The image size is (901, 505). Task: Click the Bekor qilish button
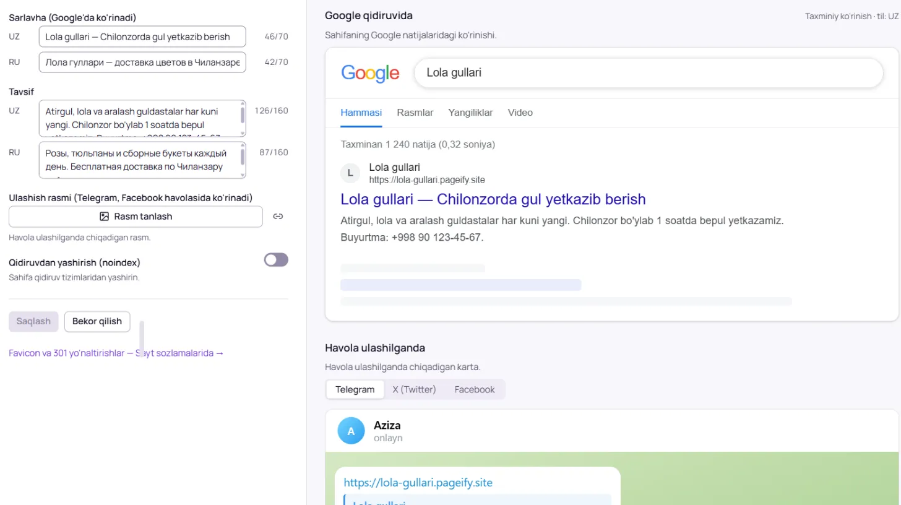tap(97, 322)
